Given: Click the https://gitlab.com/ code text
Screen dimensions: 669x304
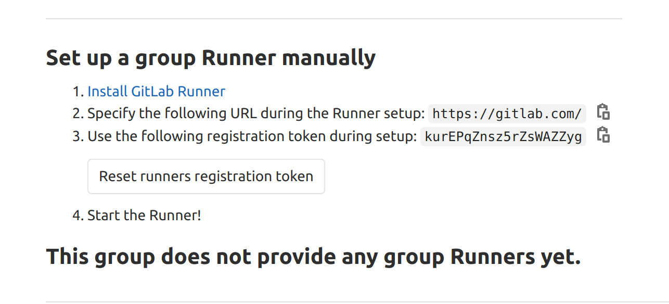Looking at the screenshot, I should point(507,113).
